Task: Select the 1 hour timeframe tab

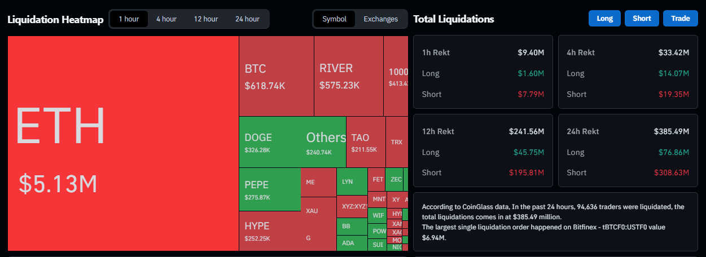Action: 128,19
